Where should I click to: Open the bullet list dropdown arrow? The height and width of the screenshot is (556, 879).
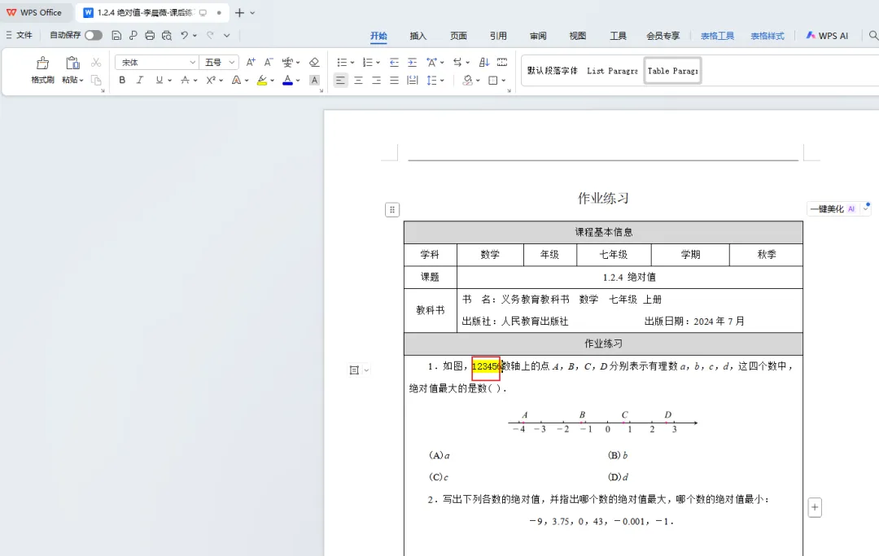point(352,63)
